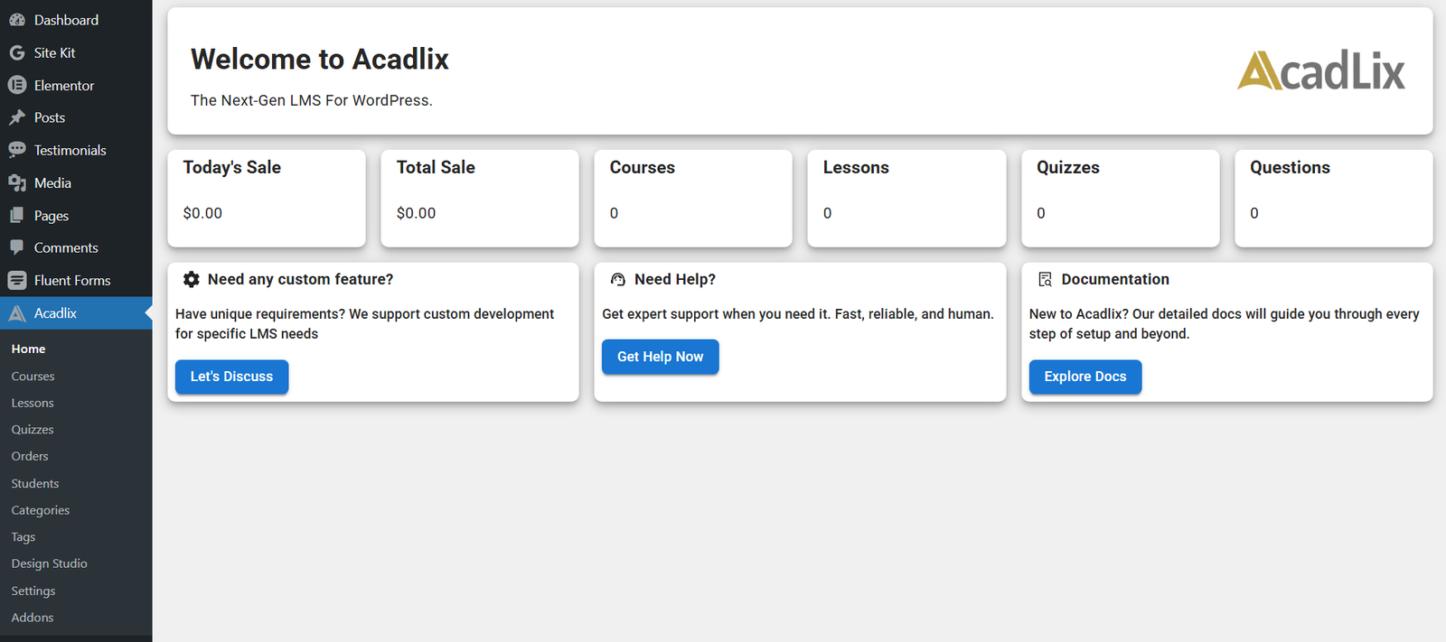Open the Acadlix menu item
Image resolution: width=1446 pixels, height=642 pixels.
click(55, 313)
